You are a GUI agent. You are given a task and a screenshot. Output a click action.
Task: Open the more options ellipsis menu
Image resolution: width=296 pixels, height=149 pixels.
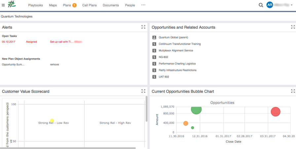pos(143,5)
